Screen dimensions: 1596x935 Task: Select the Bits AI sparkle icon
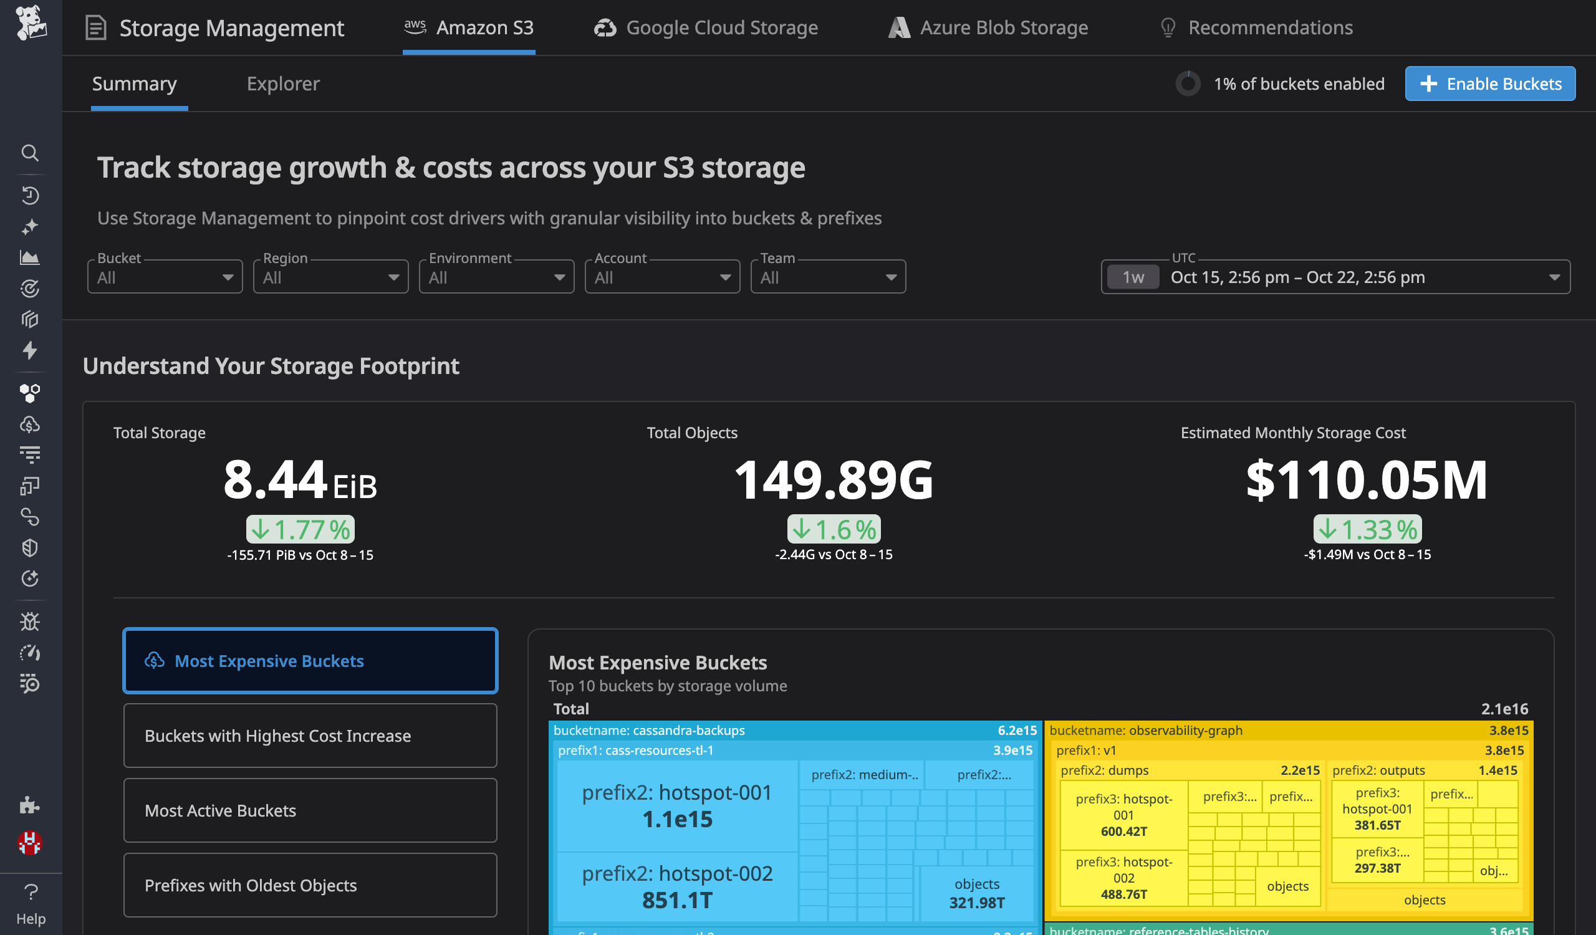[30, 226]
